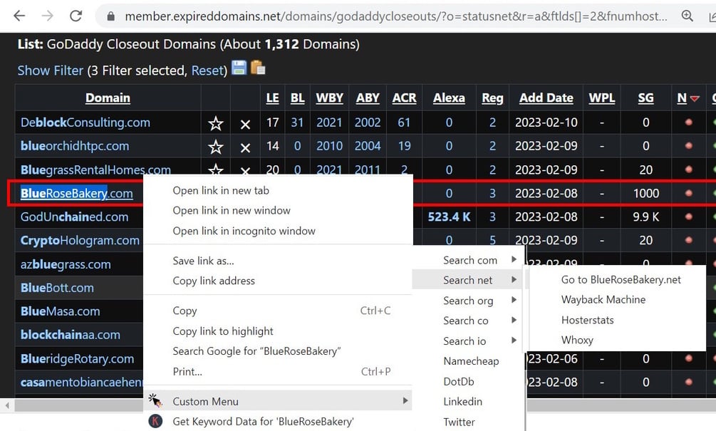Screen dimensions: 716x431
Task: Sort by LE column header
Action: pyautogui.click(x=273, y=98)
